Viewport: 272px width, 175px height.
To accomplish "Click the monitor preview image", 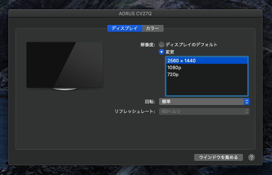I will pyautogui.click(x=65, y=66).
